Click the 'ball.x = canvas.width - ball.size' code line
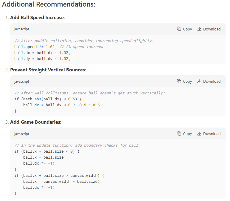Screen dimensions: 230x201 click(x=61, y=181)
